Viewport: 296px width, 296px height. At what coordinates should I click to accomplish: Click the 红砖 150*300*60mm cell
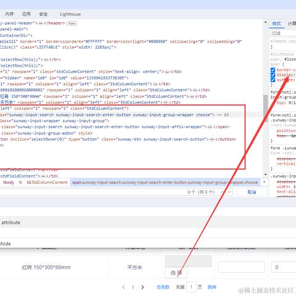[x=46, y=267]
